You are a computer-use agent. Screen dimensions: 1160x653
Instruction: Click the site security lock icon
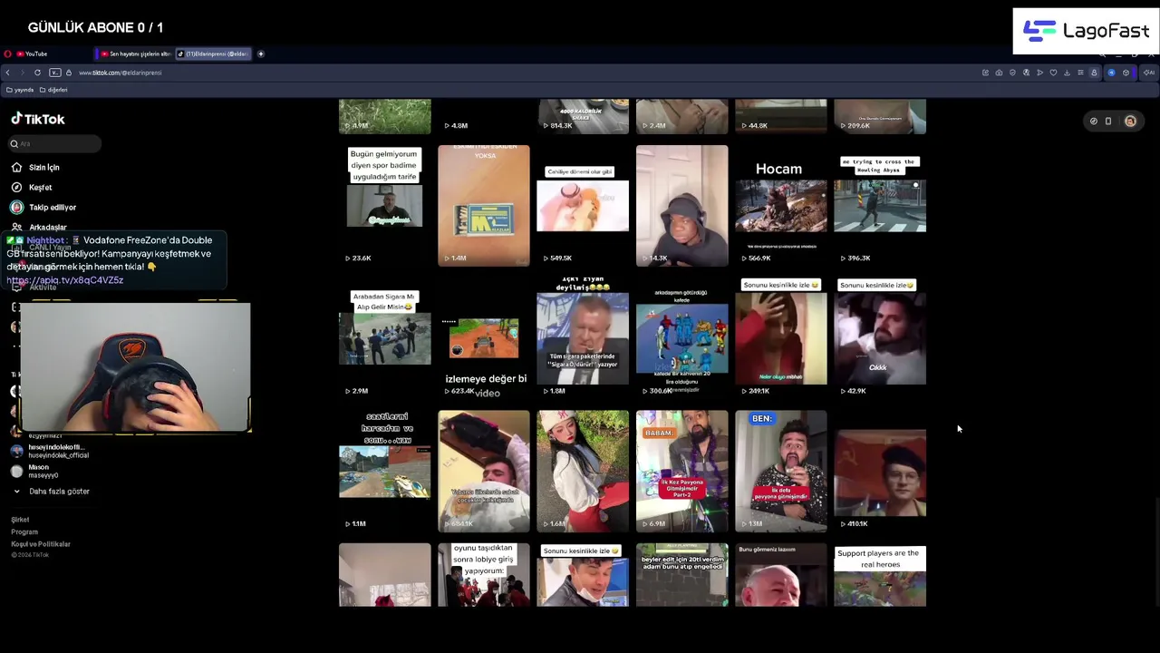pos(68,73)
